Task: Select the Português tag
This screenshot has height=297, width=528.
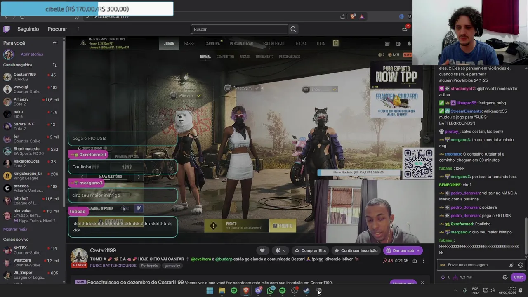Action: point(149,266)
